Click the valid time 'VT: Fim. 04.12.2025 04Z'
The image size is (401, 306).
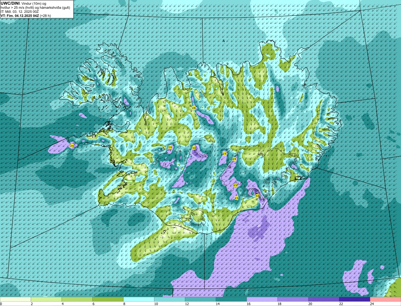[x=19, y=16]
